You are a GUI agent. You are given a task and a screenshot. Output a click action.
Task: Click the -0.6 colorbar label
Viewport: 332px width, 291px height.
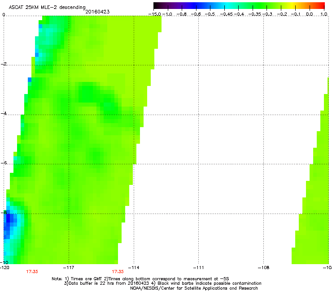click(196, 14)
